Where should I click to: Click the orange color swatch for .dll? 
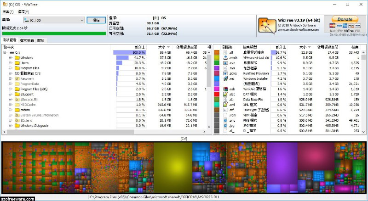pos(217,53)
